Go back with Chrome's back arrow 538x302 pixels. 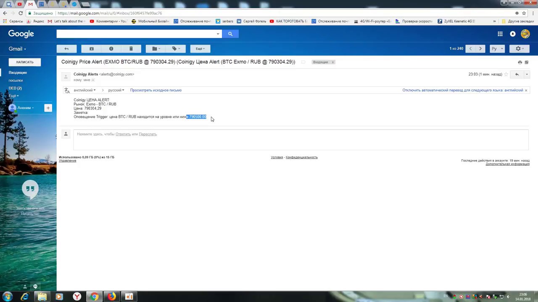coord(5,13)
